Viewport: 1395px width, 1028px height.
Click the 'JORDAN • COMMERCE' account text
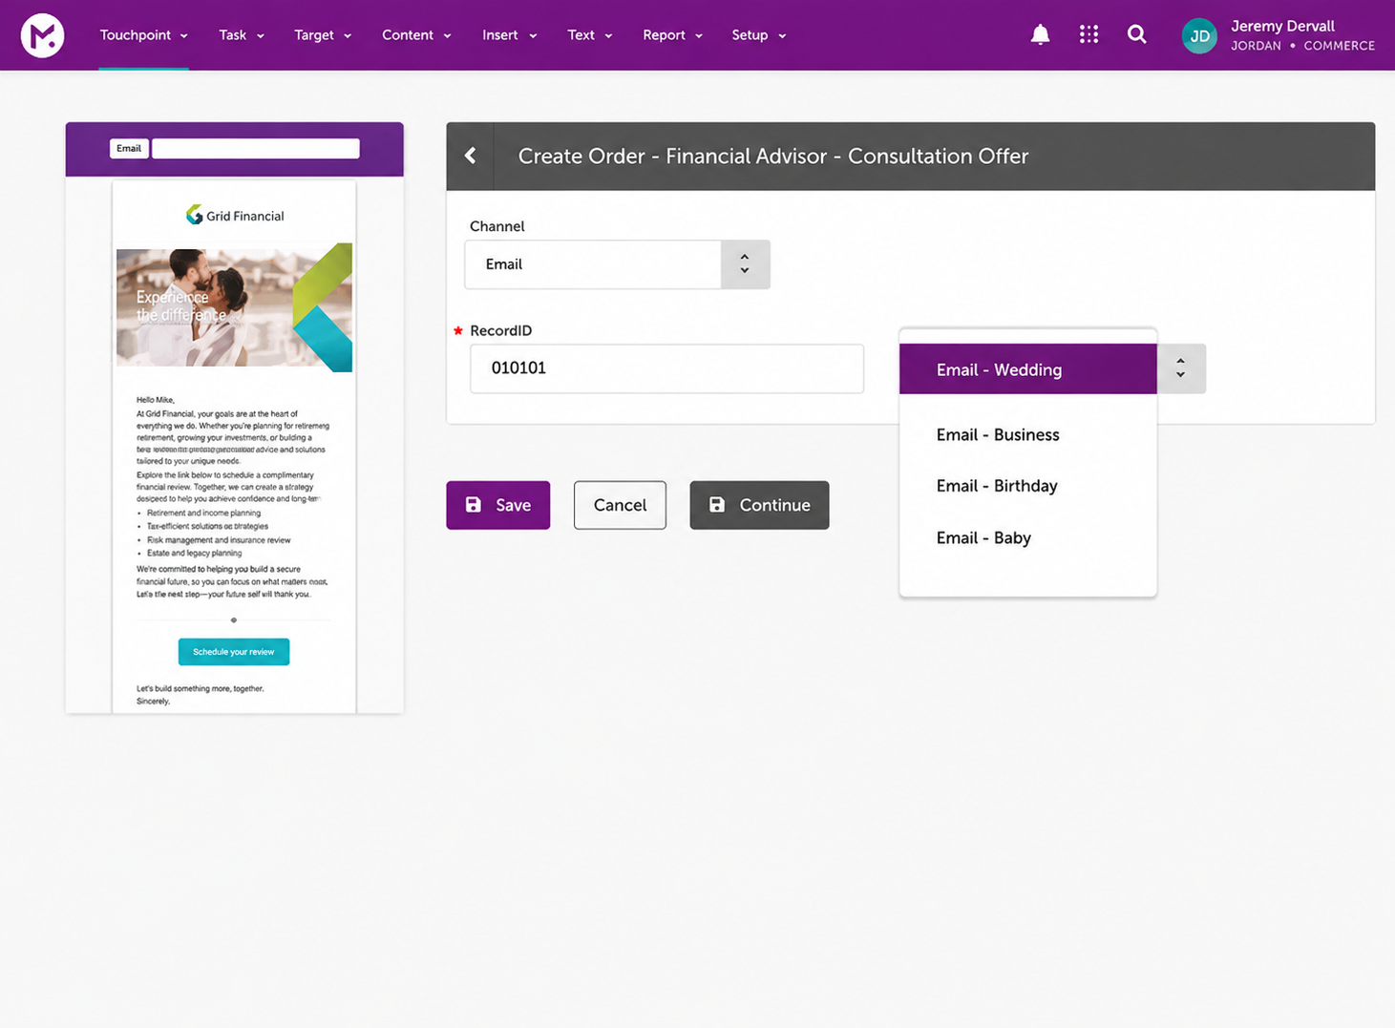click(x=1302, y=46)
